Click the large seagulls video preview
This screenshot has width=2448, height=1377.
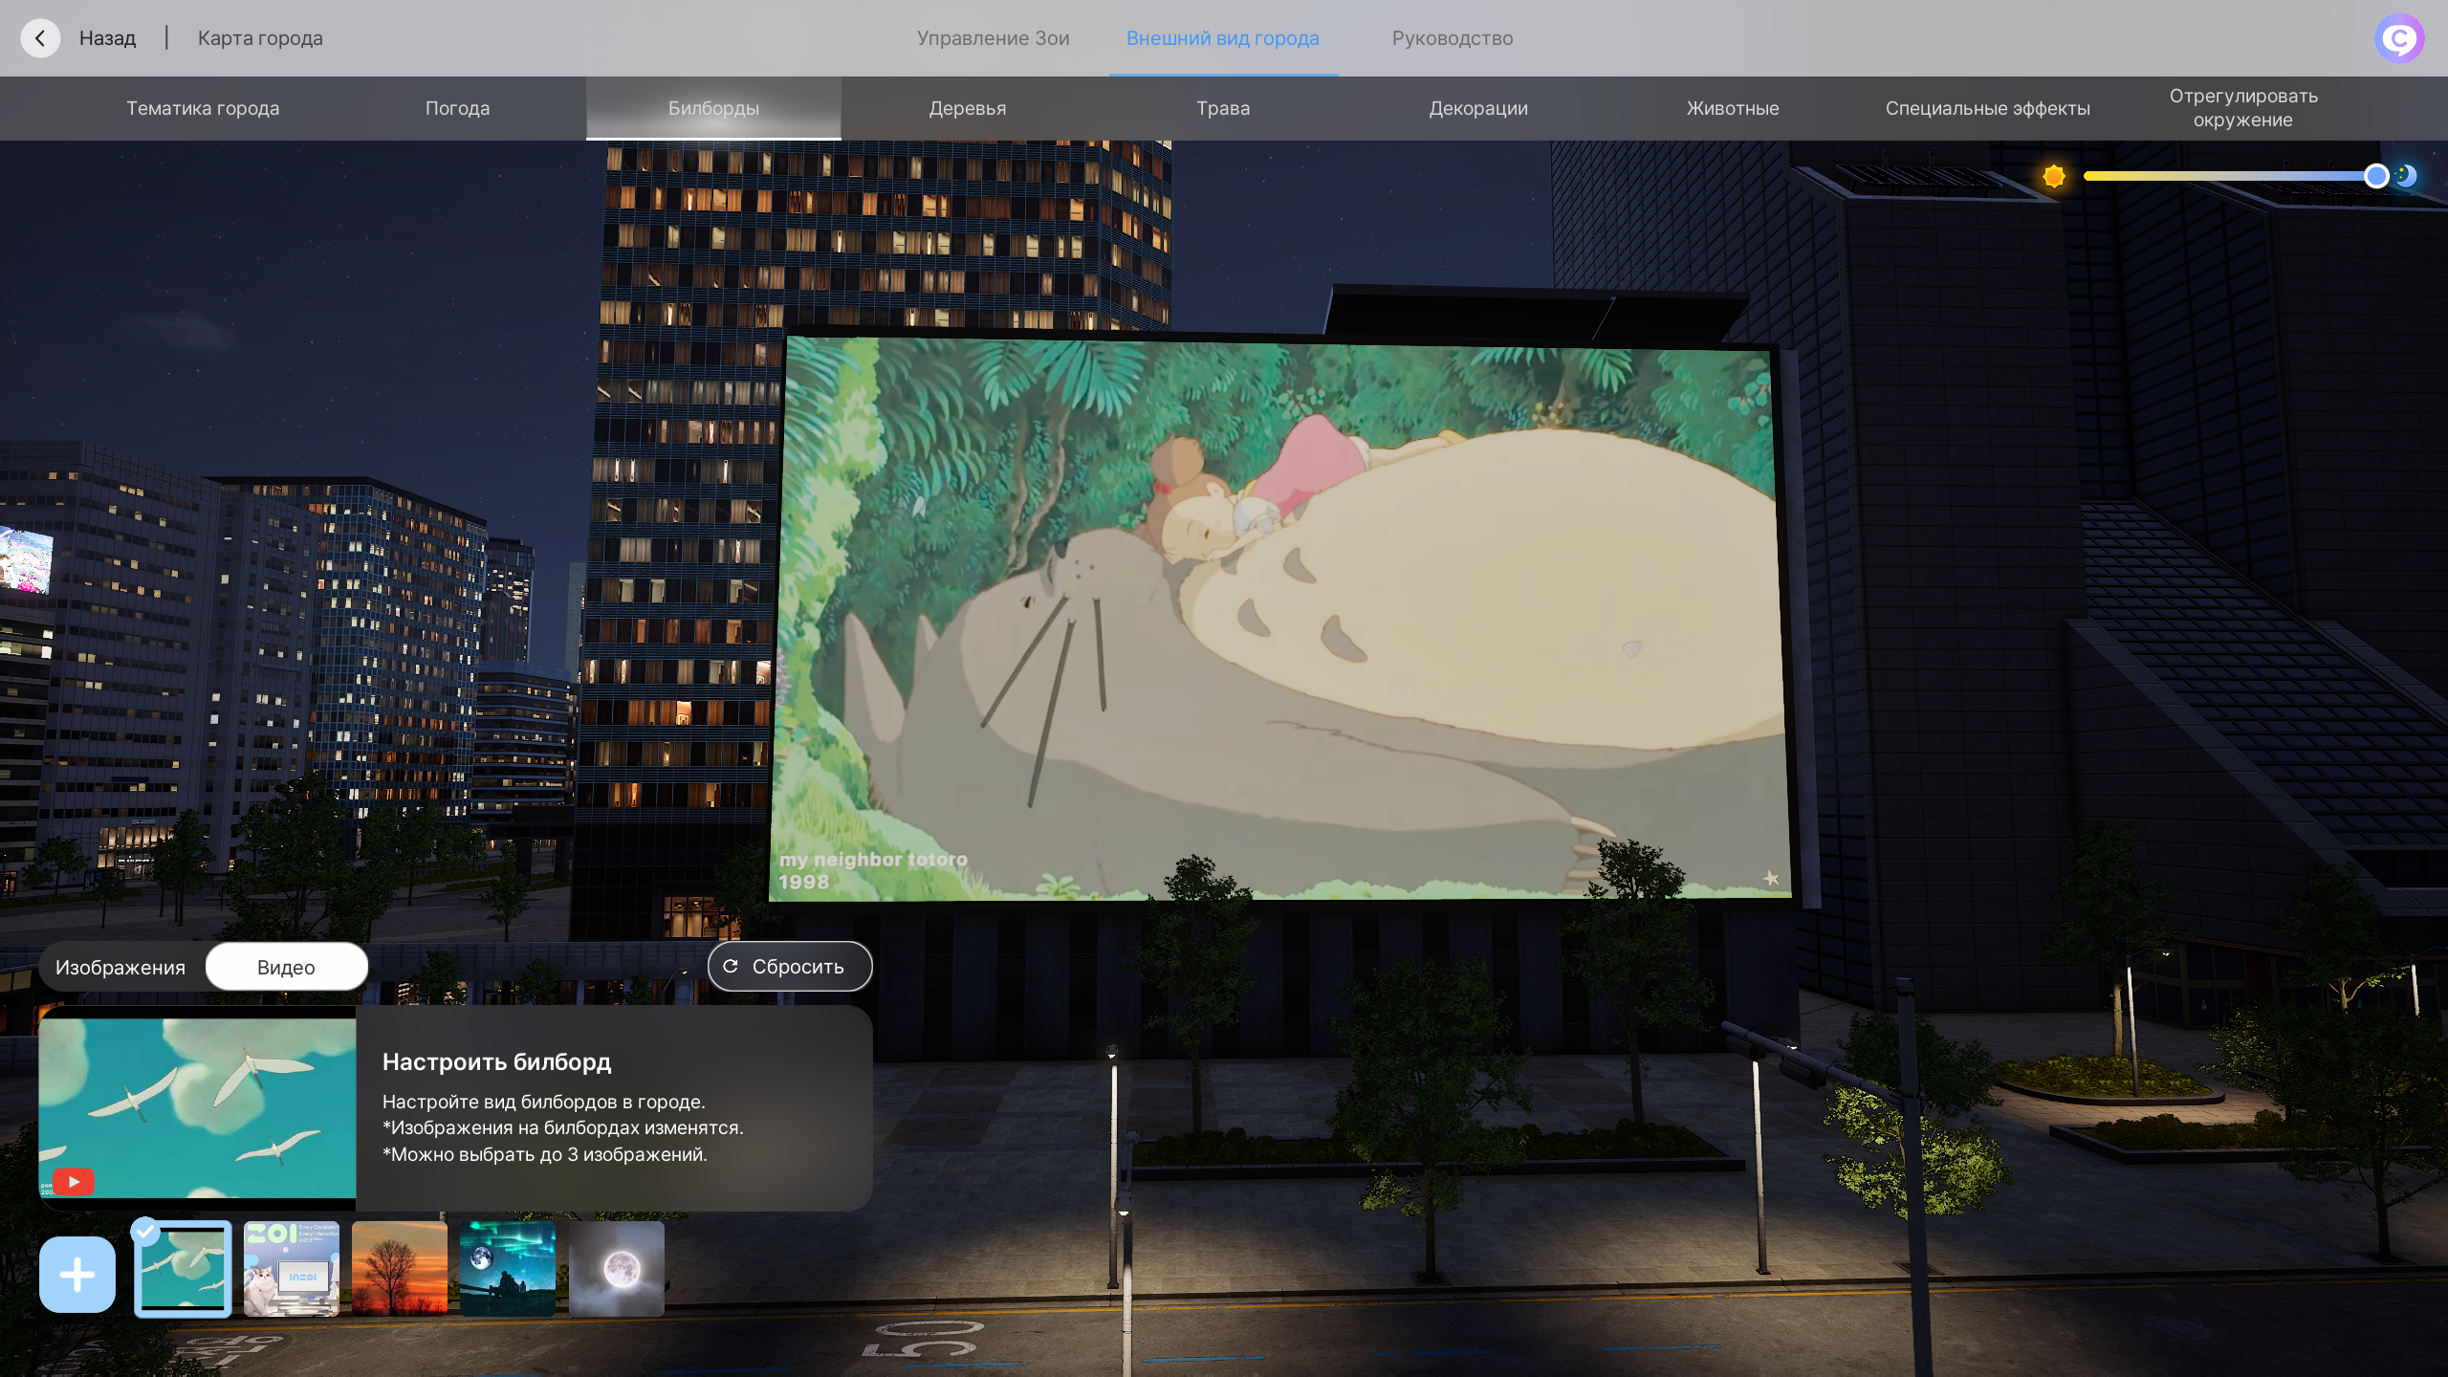pyautogui.click(x=197, y=1108)
